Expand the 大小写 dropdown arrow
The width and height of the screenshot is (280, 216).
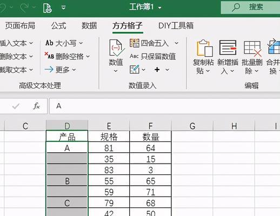81,43
